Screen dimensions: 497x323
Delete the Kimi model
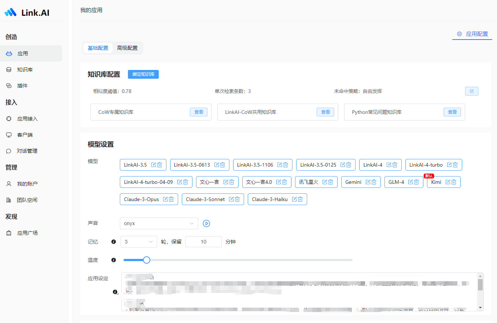click(454, 182)
